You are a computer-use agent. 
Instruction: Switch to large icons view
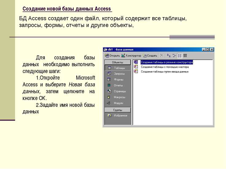169,55
